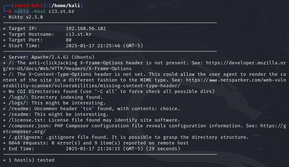The image size is (289, 167).
Task: Click the target IP 192.168.56.102
Action: coord(86,29)
